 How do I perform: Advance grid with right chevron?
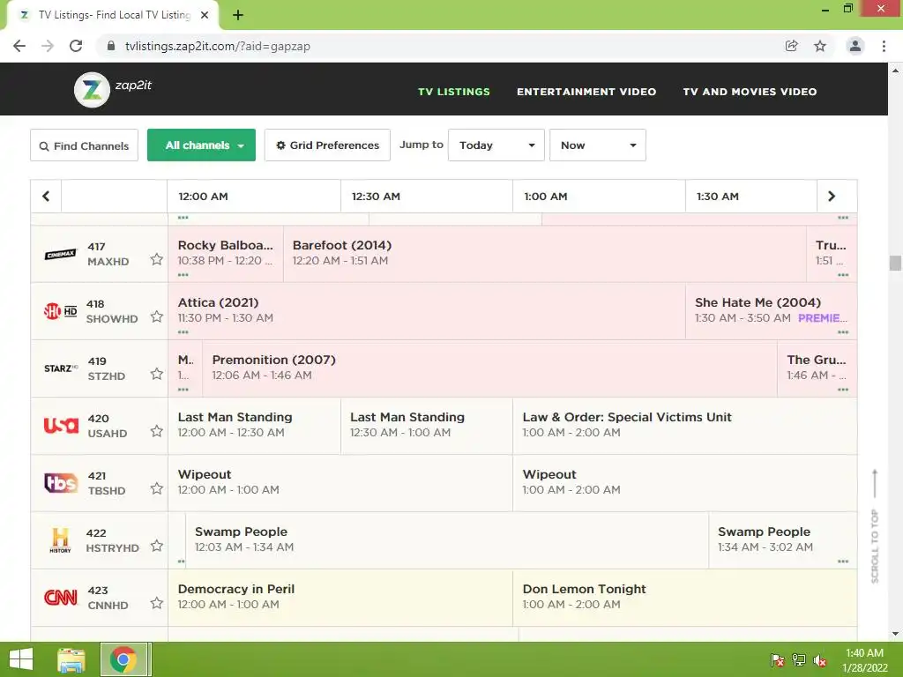coord(832,197)
